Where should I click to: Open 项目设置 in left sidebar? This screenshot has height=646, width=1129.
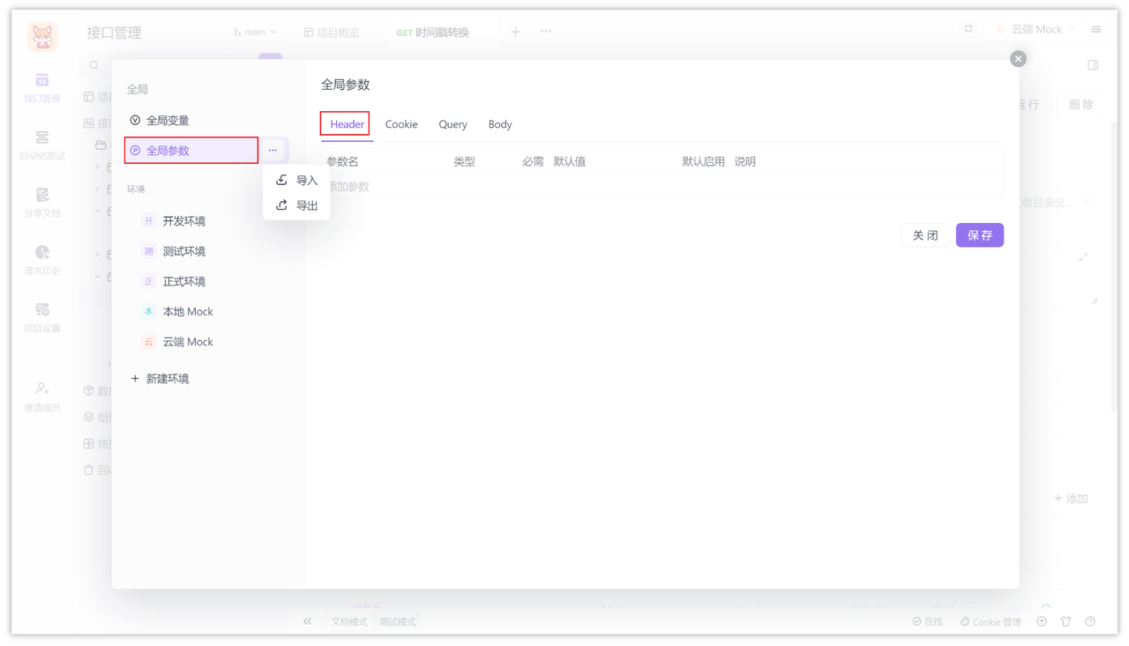[41, 317]
